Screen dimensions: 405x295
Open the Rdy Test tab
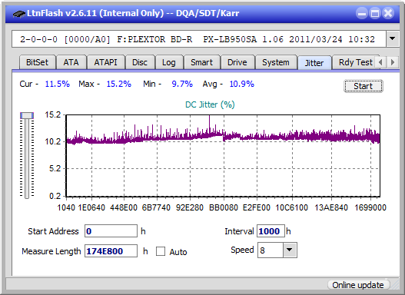pyautogui.click(x=355, y=62)
